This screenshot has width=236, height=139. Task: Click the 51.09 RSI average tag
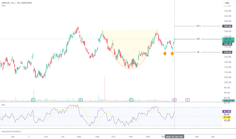click(227, 117)
